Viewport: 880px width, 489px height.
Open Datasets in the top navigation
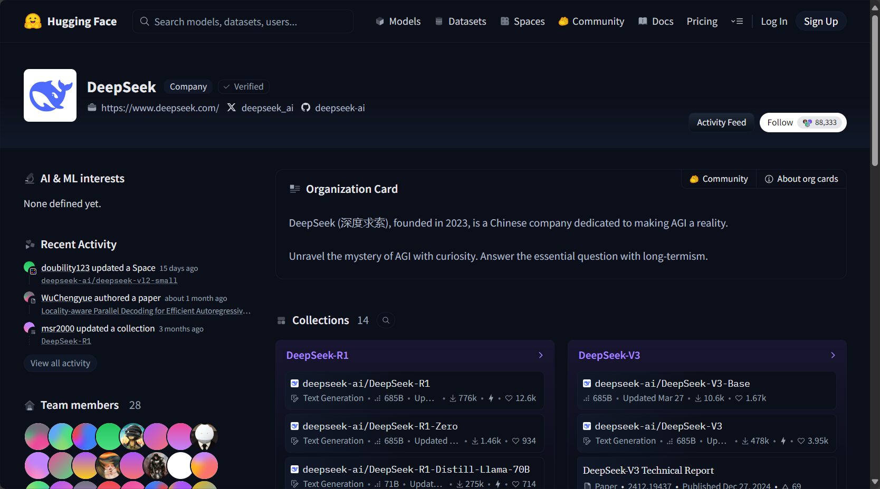point(461,22)
